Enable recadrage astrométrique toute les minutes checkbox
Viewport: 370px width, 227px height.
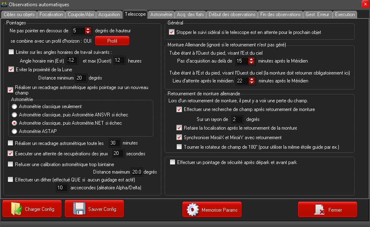pos(10,143)
